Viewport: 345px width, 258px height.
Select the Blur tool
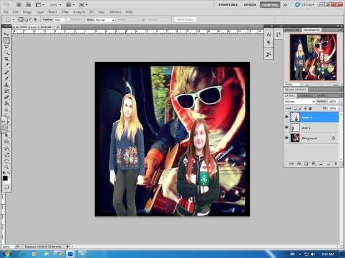point(7,109)
